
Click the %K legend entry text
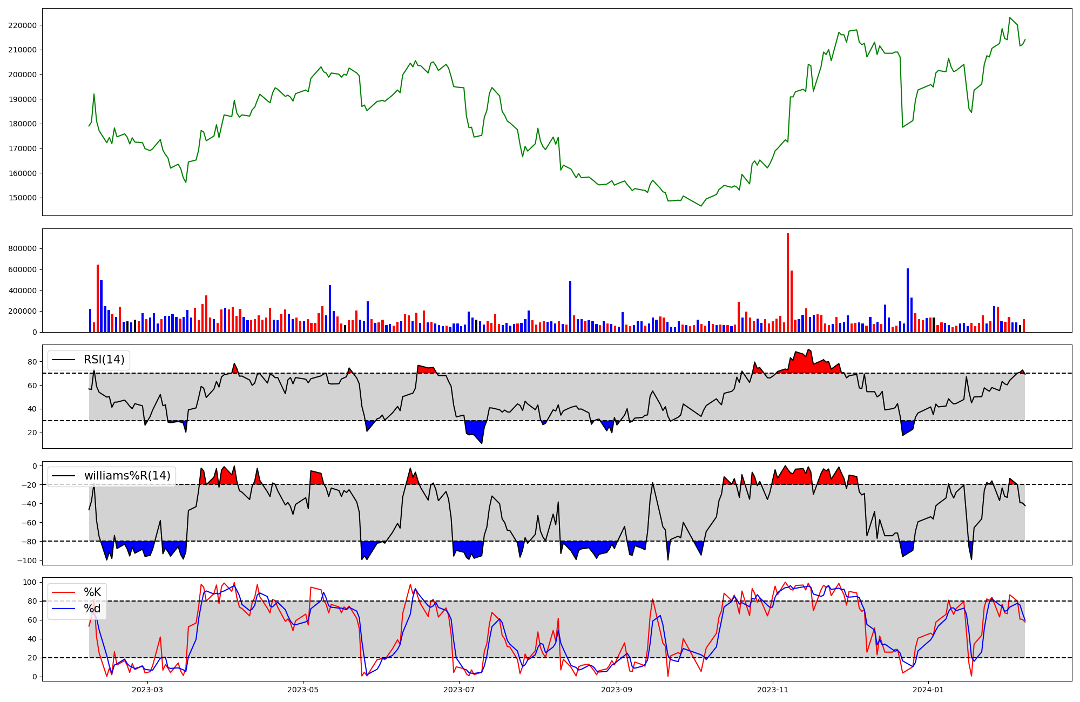92,592
